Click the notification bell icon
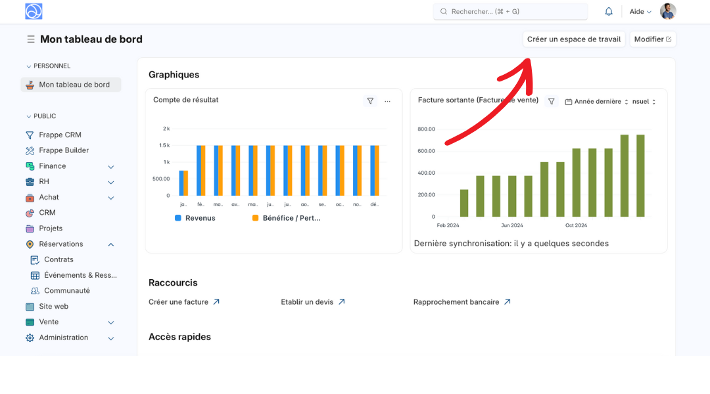Screen dimensions: 710x394 (608, 11)
